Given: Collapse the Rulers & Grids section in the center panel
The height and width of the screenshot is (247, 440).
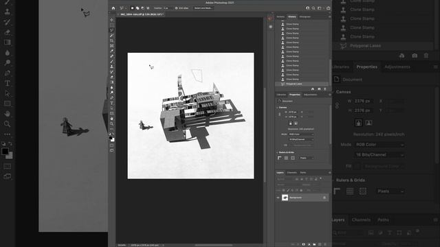Looking at the screenshot, I should coord(277,152).
